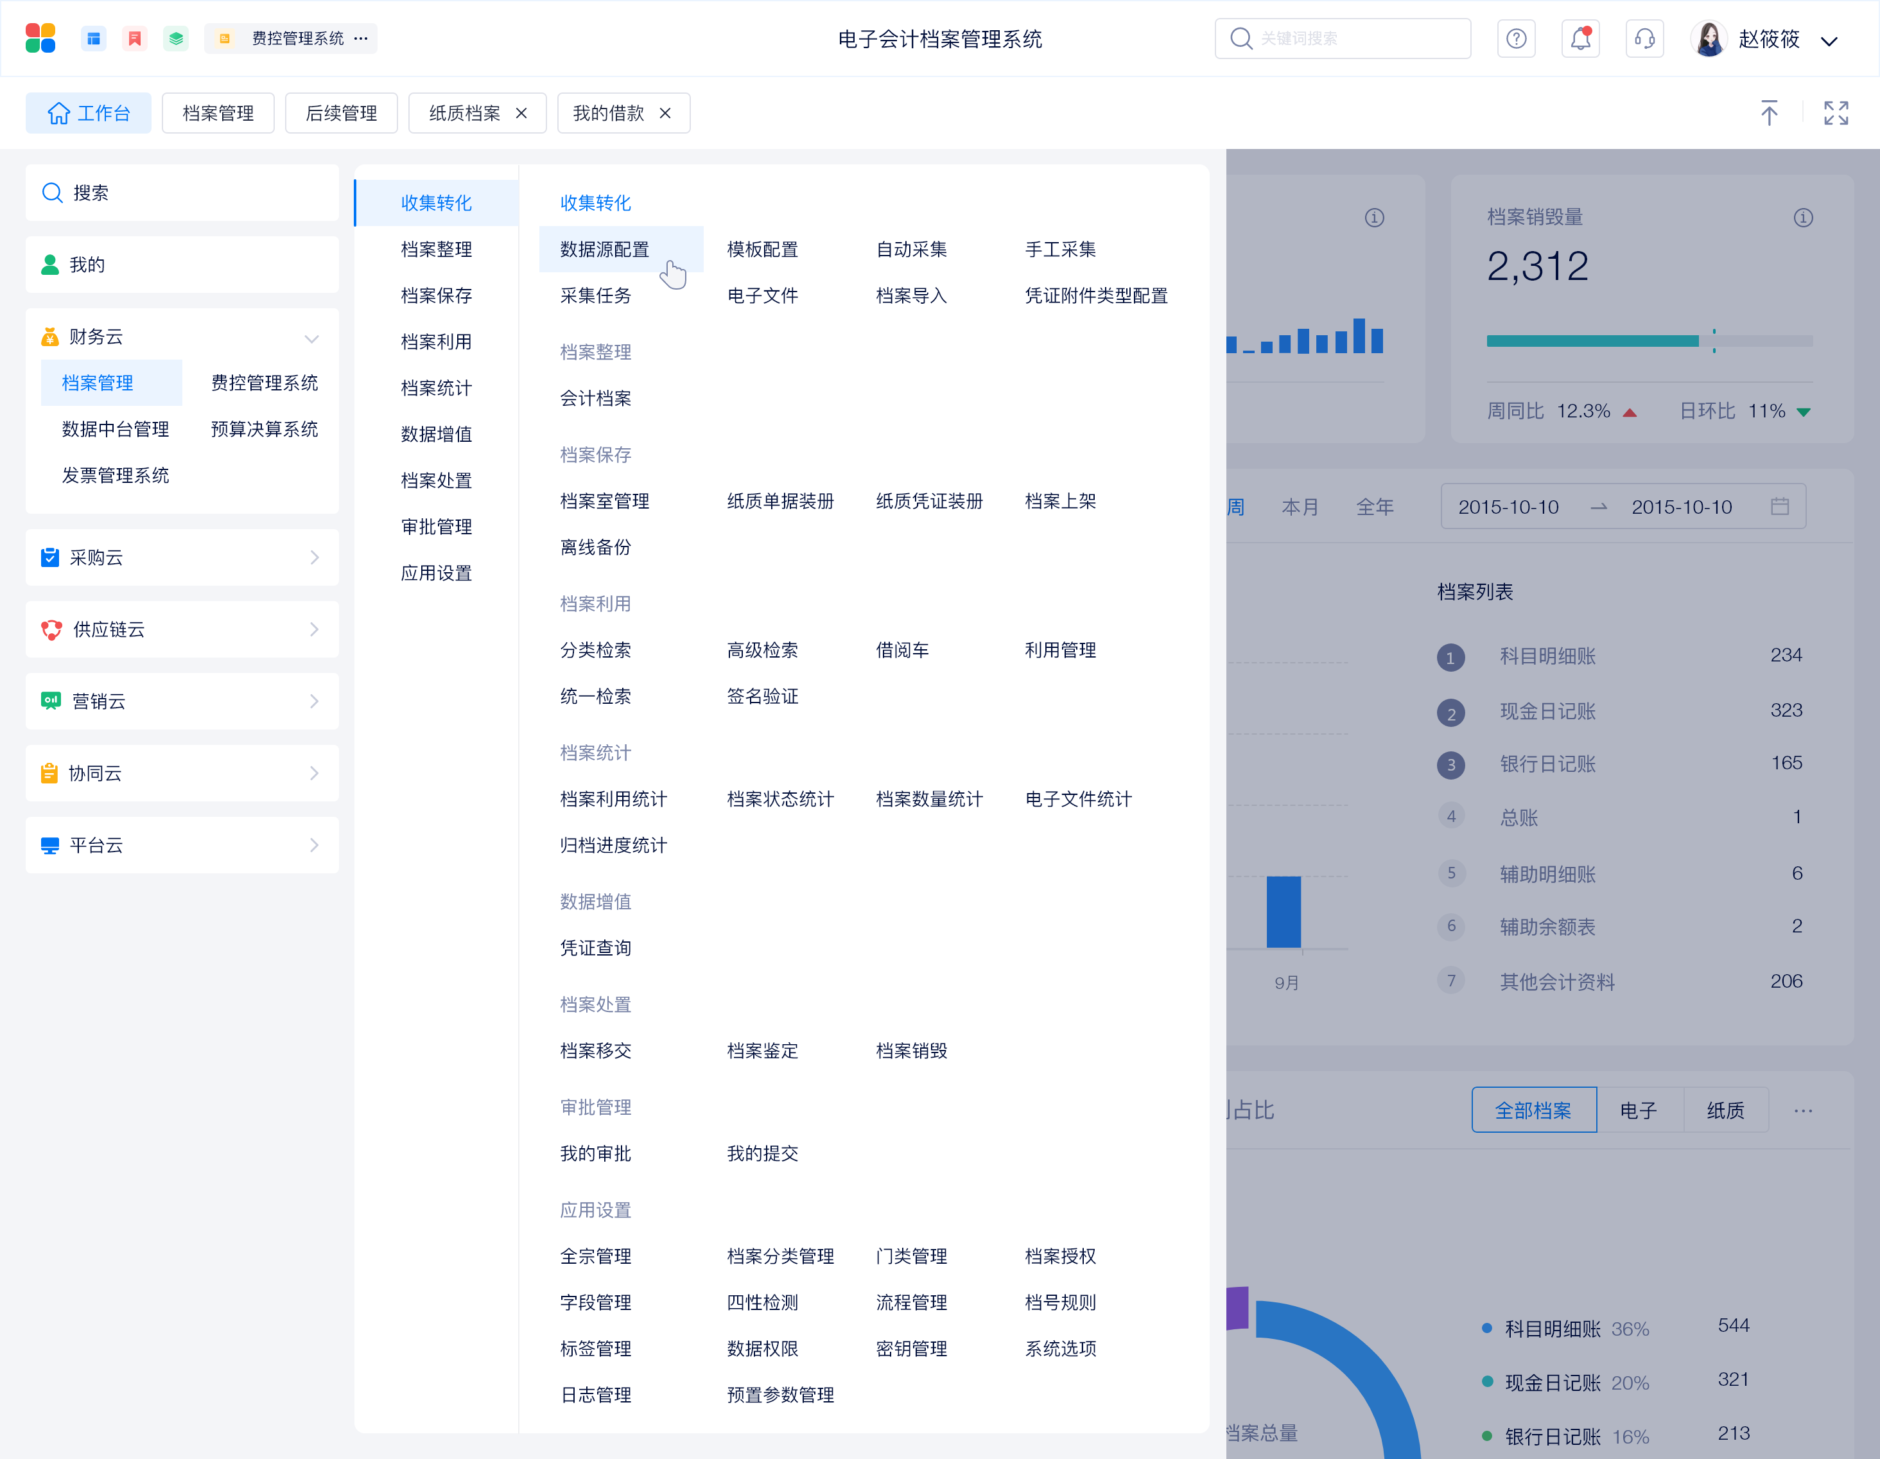
Task: Open 凭证附件类型配置 link
Action: tap(1096, 296)
